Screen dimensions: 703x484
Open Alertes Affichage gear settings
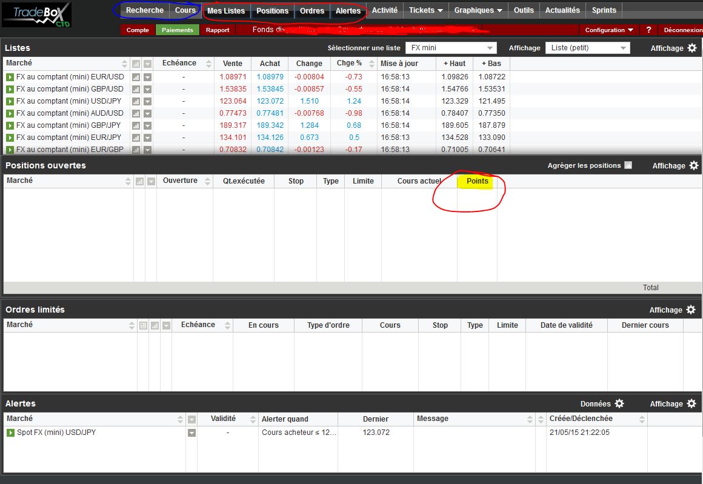coord(691,403)
